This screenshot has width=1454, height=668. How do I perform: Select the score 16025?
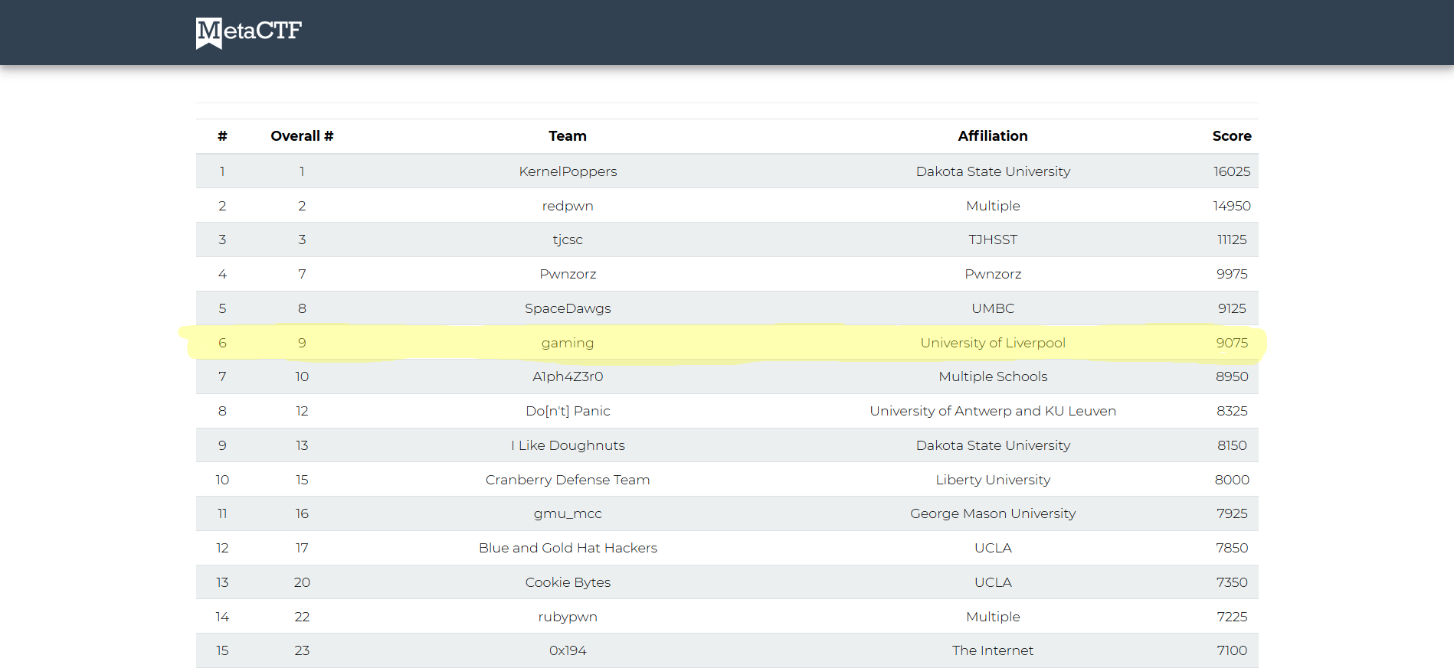[x=1232, y=171]
